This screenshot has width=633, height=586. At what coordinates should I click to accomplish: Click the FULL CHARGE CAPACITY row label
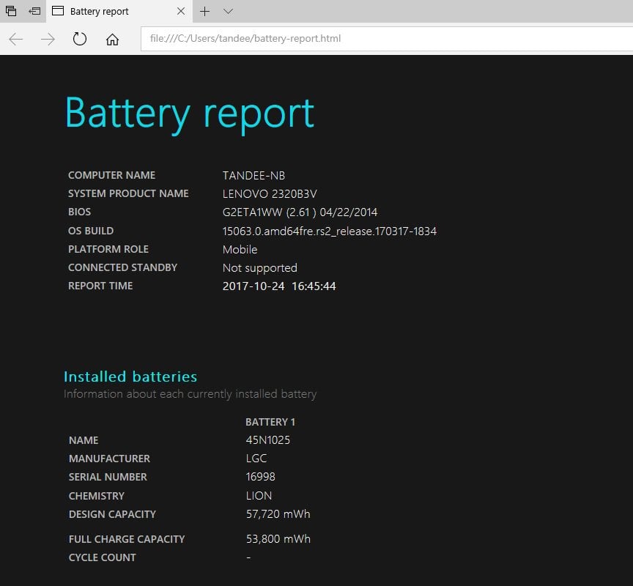tap(127, 539)
